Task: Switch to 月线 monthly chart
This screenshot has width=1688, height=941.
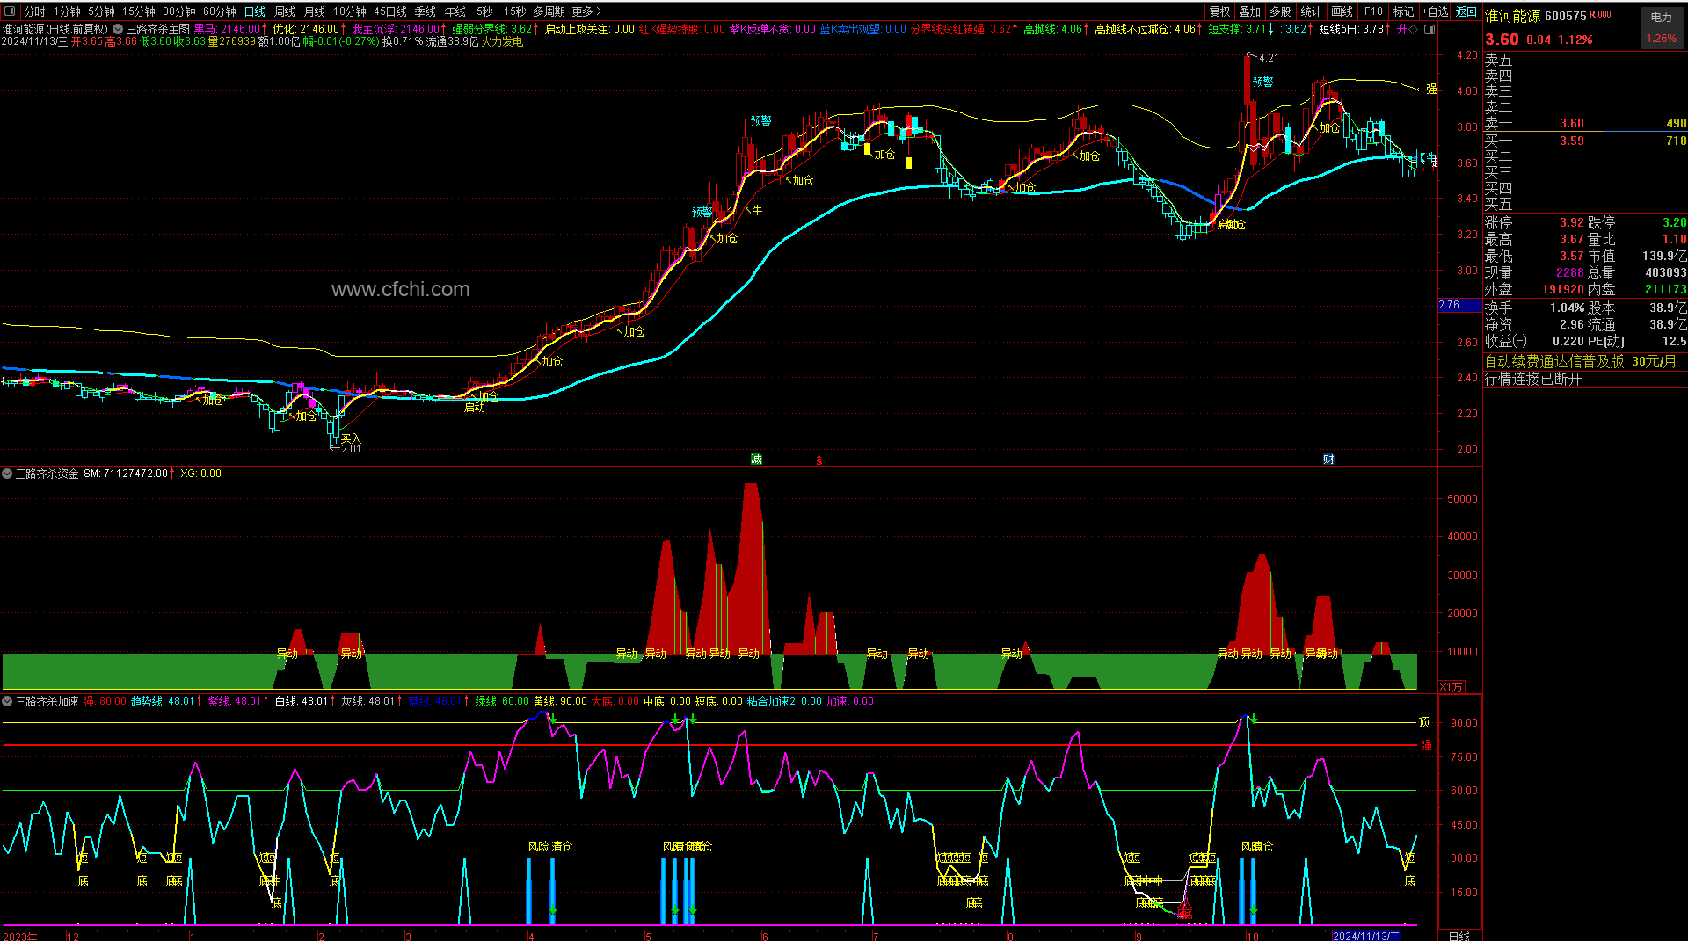Action: 315,11
